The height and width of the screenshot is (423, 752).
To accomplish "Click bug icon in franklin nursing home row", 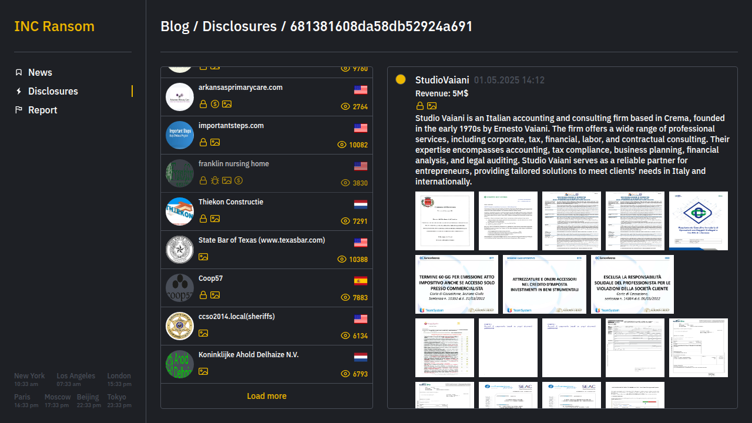I will coord(215,180).
